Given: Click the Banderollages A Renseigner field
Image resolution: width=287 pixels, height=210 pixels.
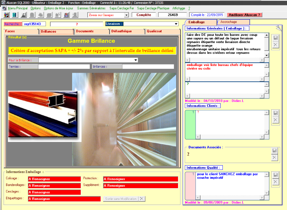Looking at the screenshot, I should click(x=55, y=186).
